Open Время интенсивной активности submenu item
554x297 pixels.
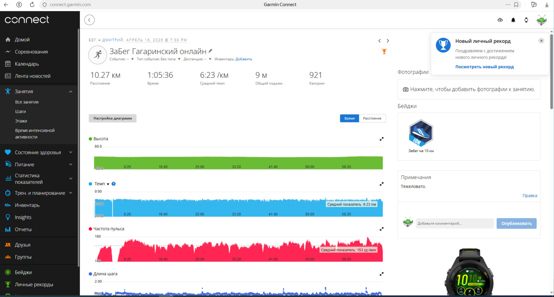[35, 134]
